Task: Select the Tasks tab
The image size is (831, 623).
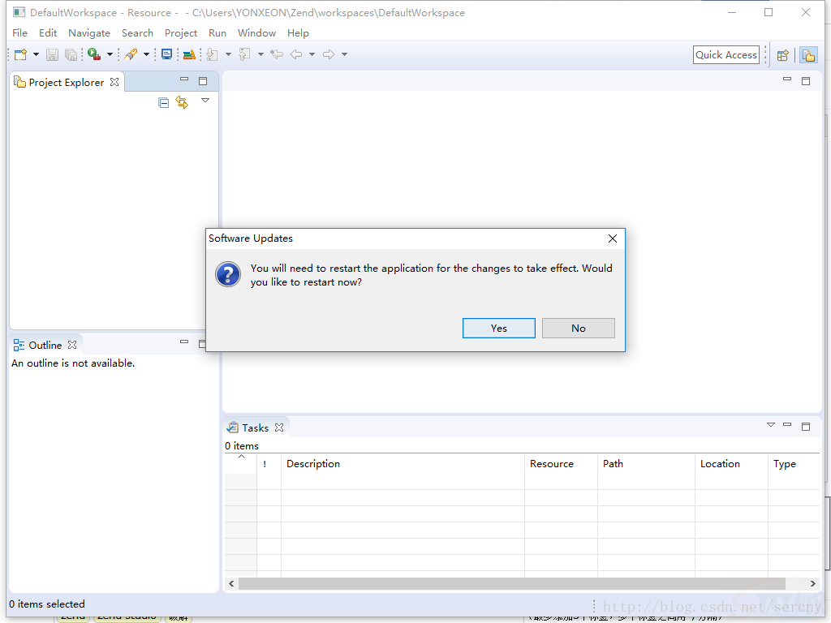Action: click(x=256, y=428)
